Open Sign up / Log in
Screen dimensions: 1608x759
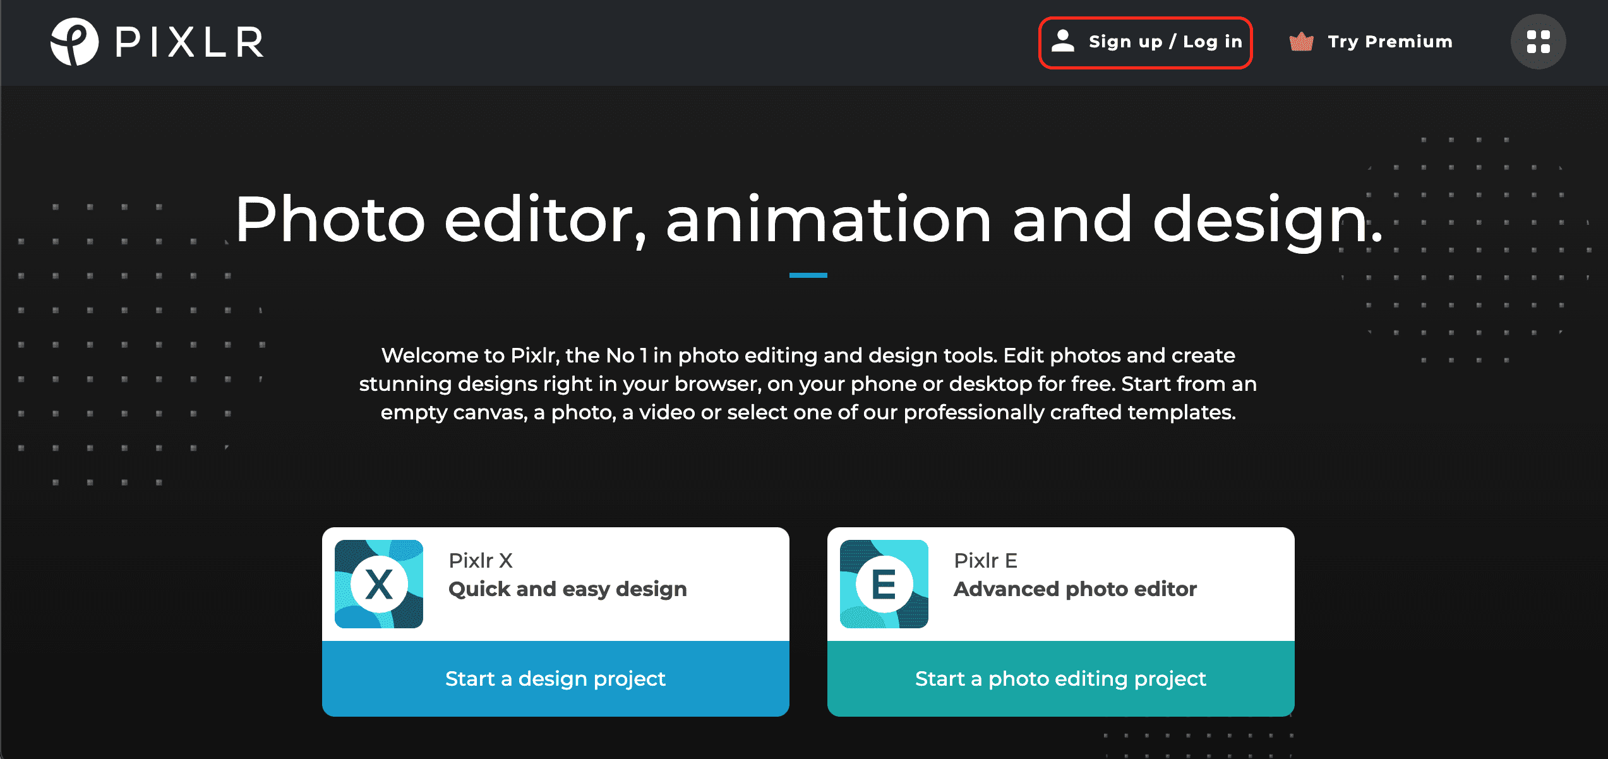1165,42
